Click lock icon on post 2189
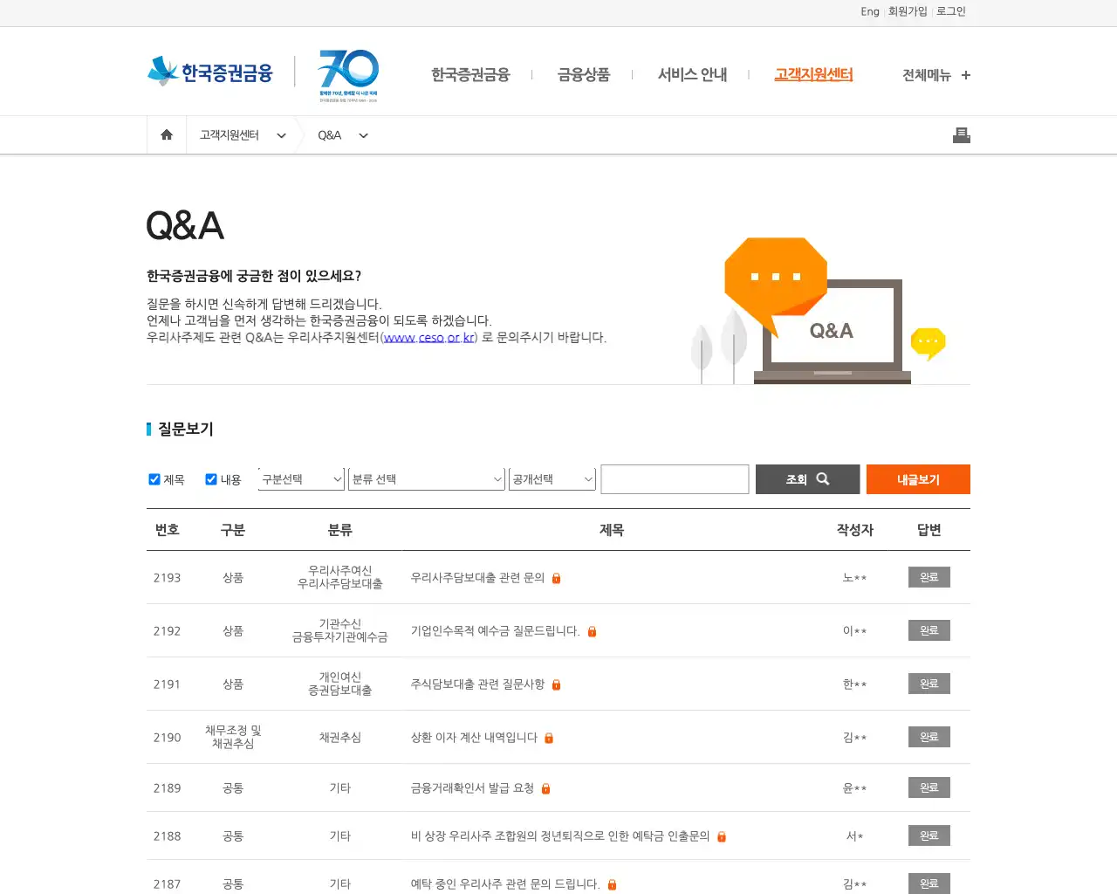1117x894 pixels. click(546, 788)
